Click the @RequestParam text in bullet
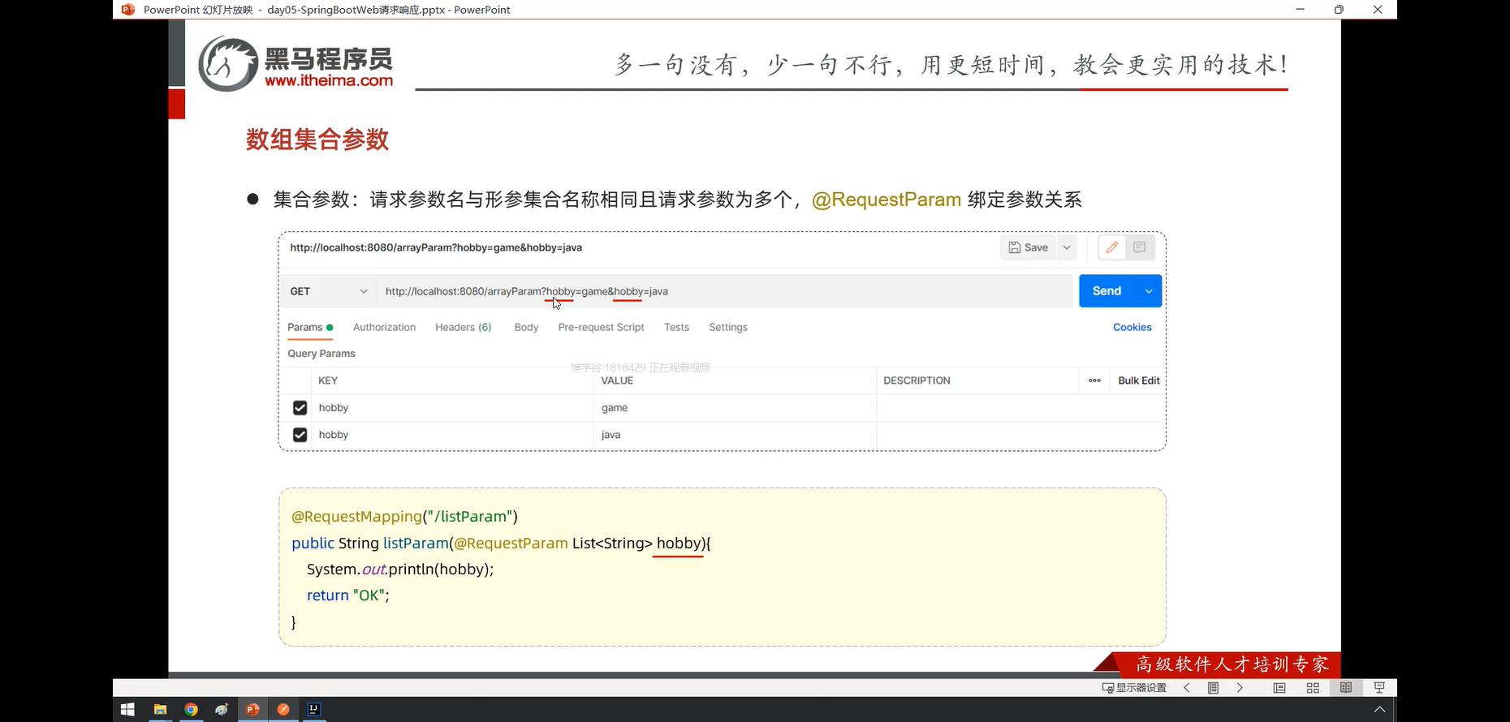Viewport: 1510px width, 722px height. [887, 200]
